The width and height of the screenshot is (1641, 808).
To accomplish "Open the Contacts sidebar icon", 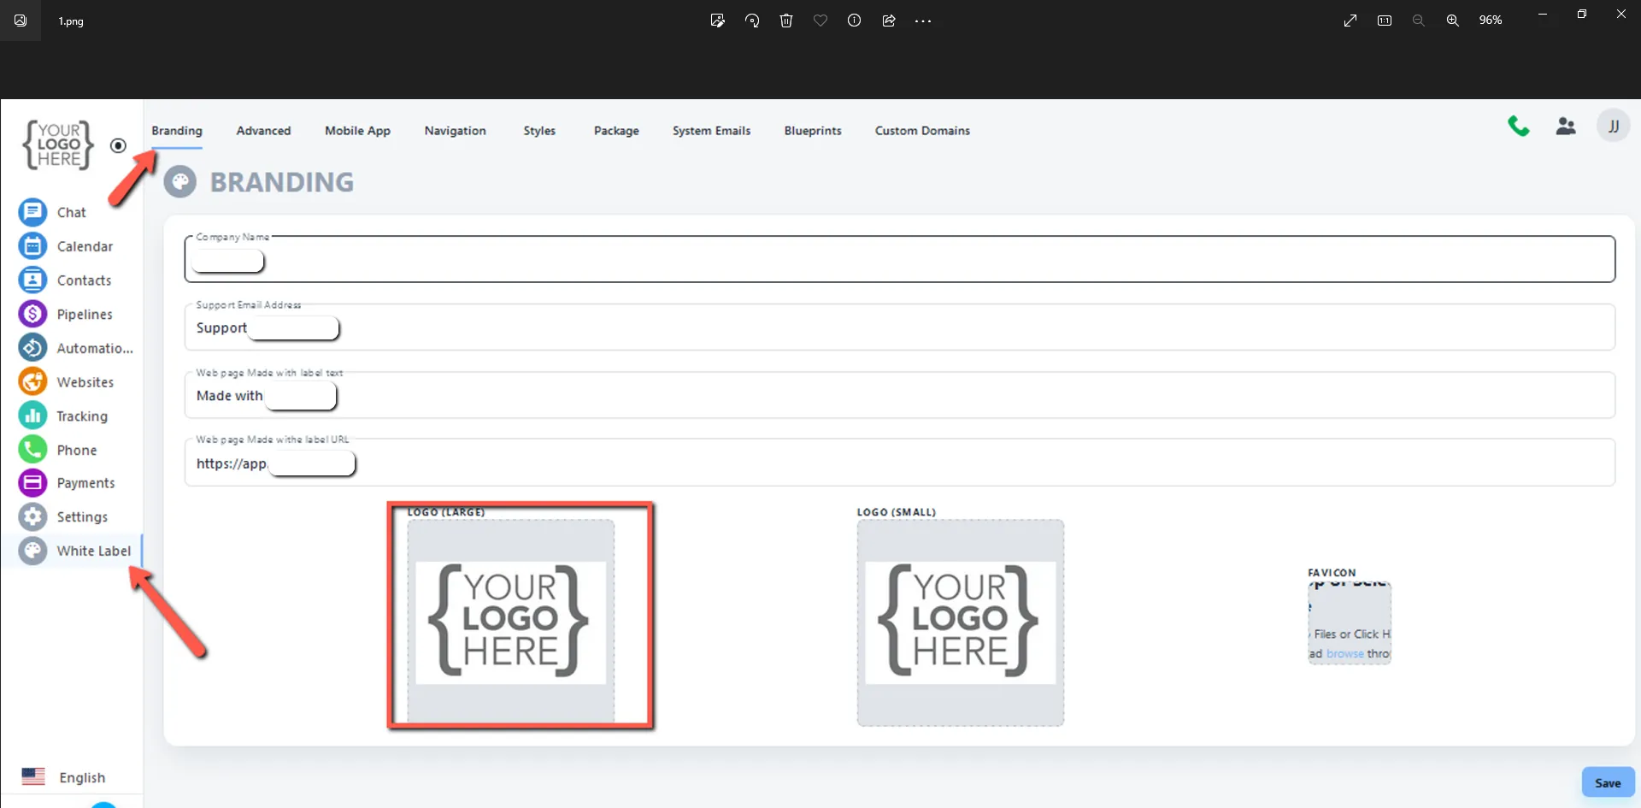I will point(32,280).
